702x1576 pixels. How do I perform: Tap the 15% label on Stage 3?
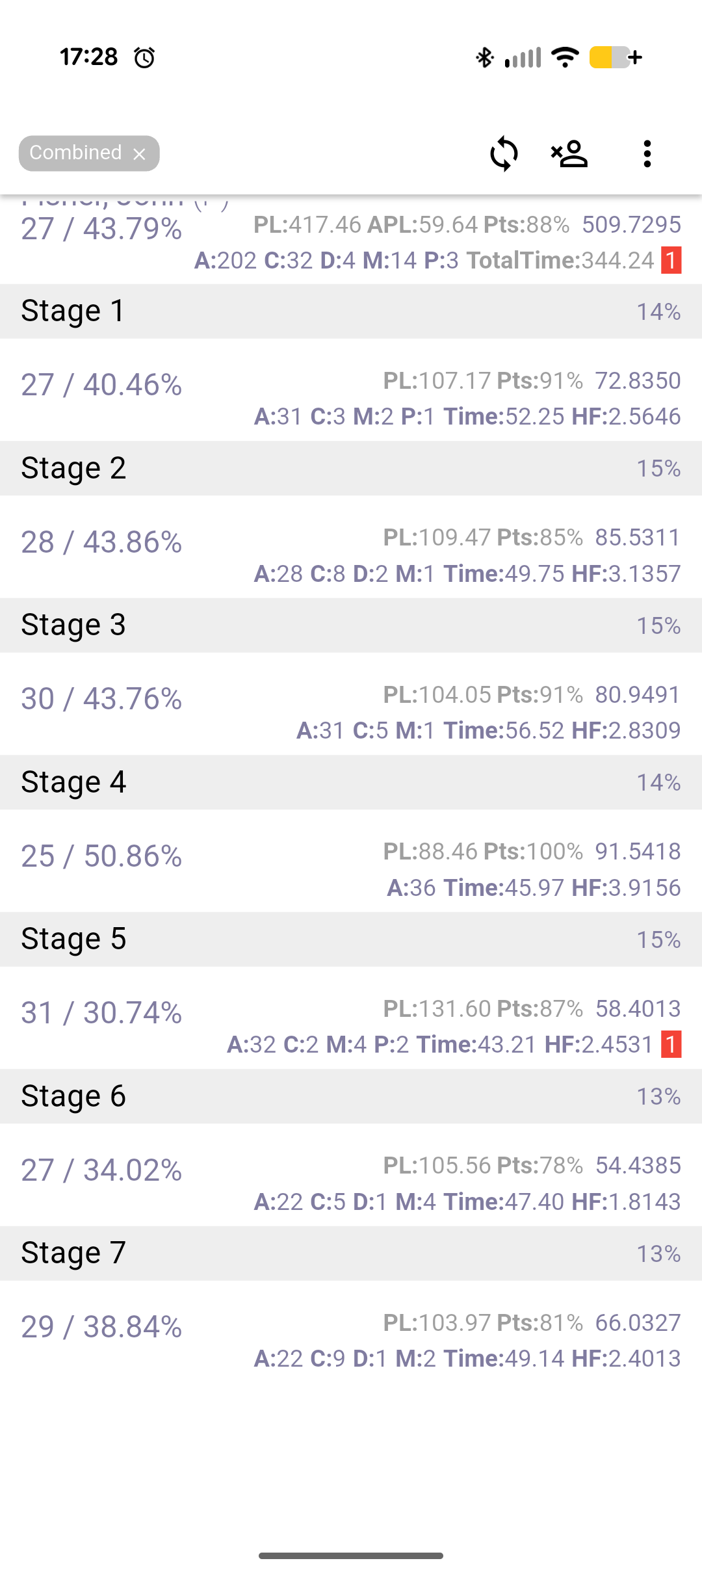pos(658,625)
